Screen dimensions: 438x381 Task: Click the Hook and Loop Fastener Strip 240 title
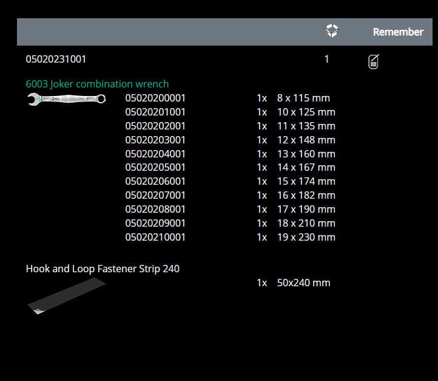[103, 269]
